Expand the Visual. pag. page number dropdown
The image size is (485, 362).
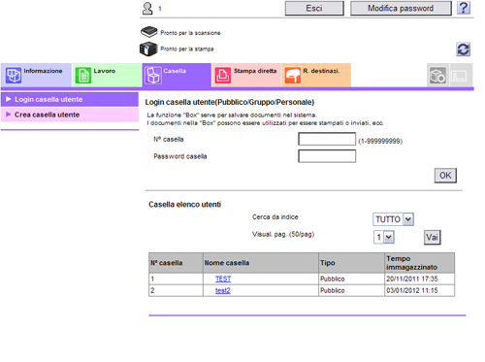pyautogui.click(x=384, y=237)
